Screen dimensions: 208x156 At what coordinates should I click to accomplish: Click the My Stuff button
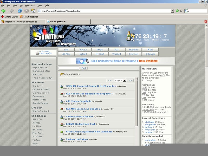(x=100, y=54)
